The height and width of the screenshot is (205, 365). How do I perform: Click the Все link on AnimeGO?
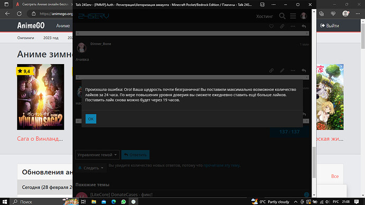pyautogui.click(x=335, y=176)
